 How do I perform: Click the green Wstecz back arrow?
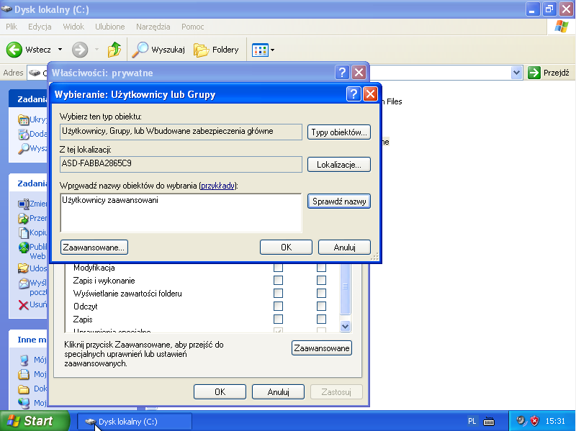(x=14, y=50)
